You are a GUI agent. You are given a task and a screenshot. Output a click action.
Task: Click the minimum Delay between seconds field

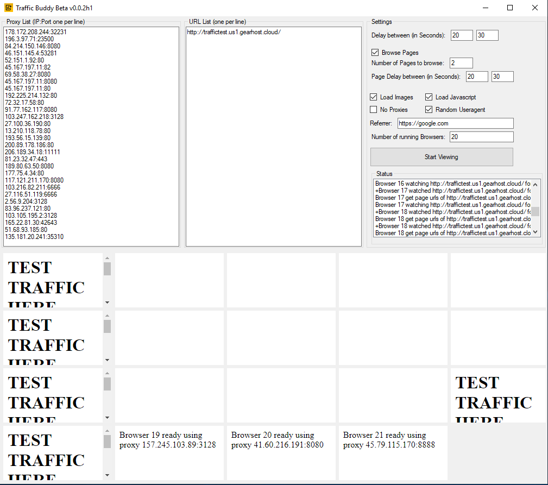pyautogui.click(x=461, y=35)
